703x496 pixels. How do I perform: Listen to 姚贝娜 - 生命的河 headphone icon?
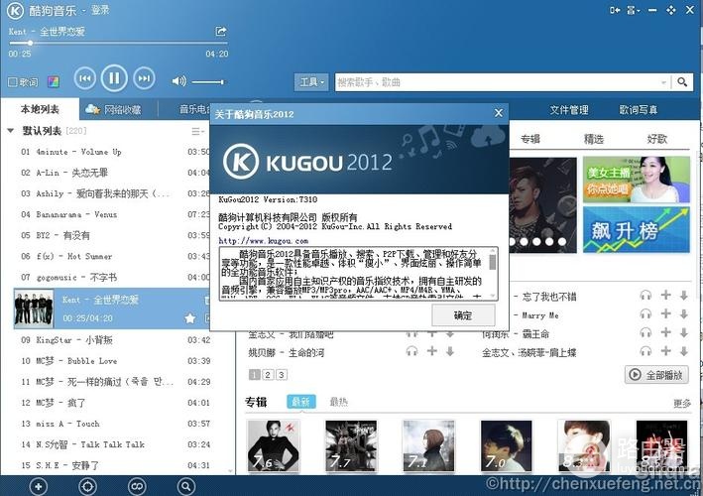[x=411, y=351]
